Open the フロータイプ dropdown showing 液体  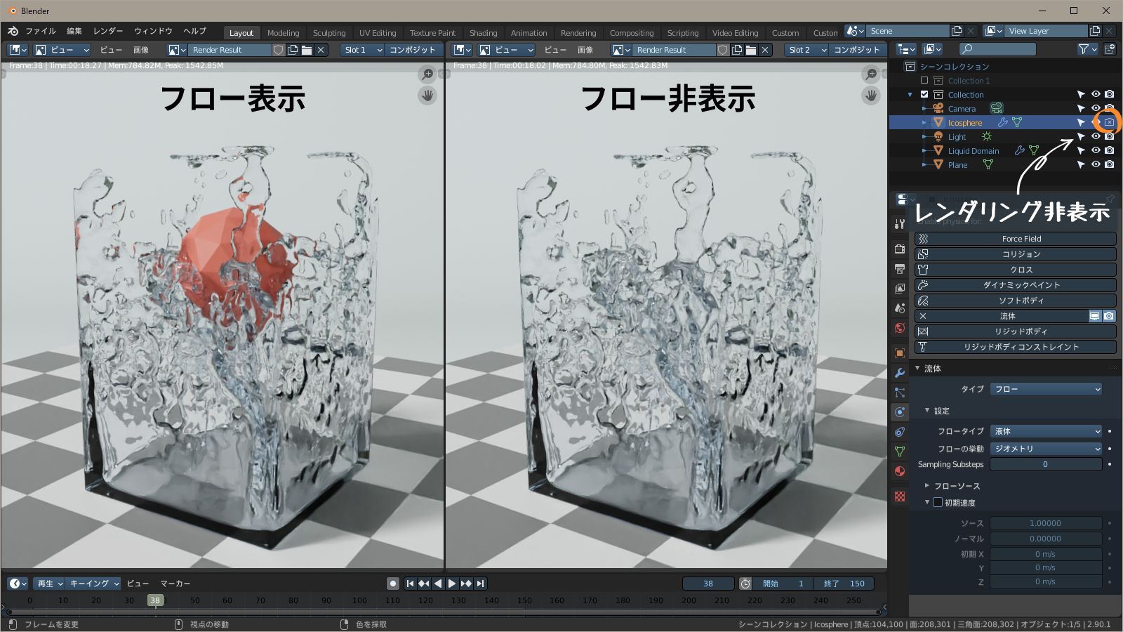[x=1046, y=431]
